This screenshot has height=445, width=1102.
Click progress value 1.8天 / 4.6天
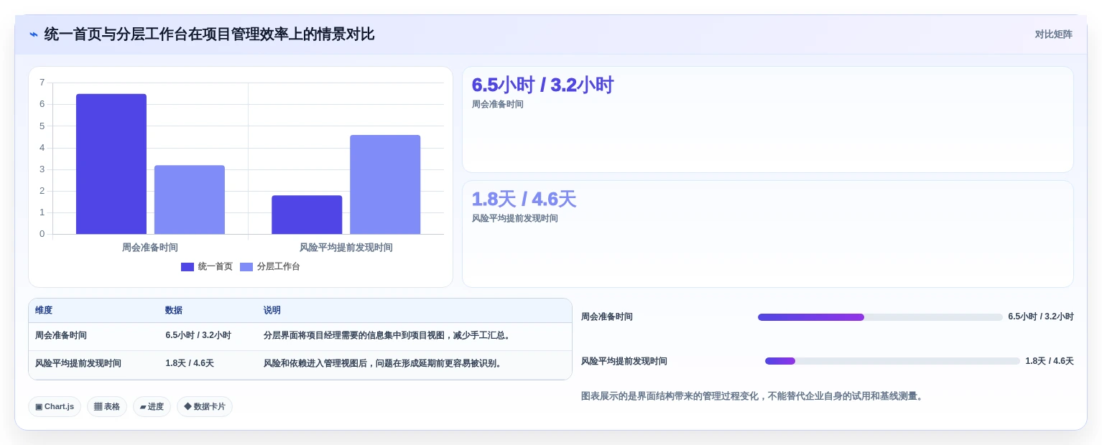click(1050, 362)
